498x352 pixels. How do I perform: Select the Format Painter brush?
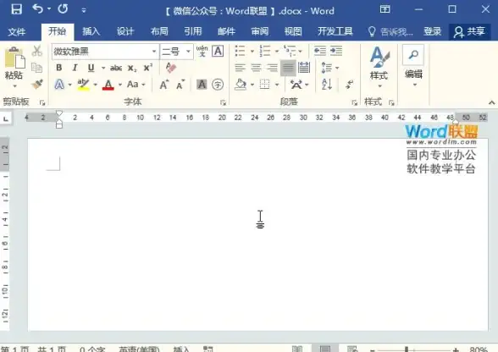37,85
